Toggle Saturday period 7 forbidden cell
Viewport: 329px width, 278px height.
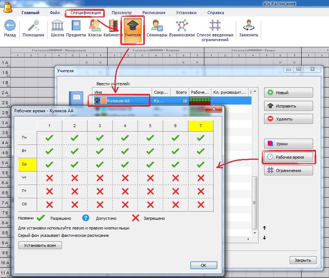click(201, 205)
